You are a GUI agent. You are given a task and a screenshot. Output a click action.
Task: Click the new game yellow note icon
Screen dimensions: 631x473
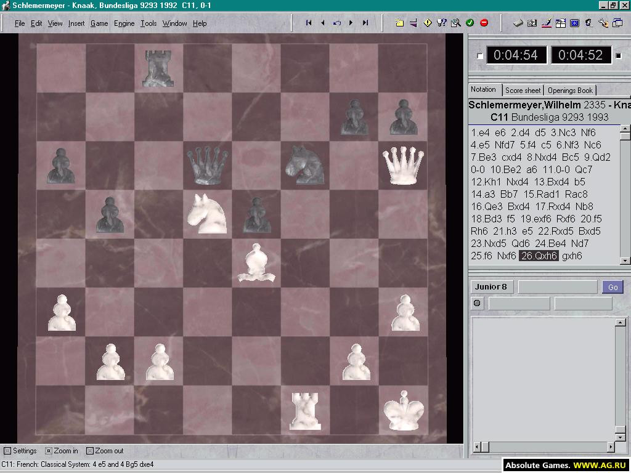(399, 23)
